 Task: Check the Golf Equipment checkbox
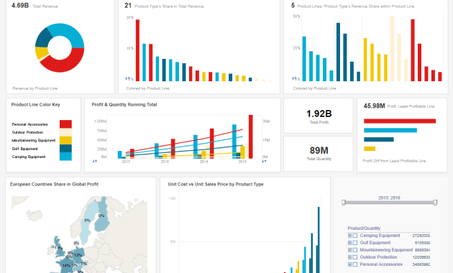pyautogui.click(x=355, y=243)
